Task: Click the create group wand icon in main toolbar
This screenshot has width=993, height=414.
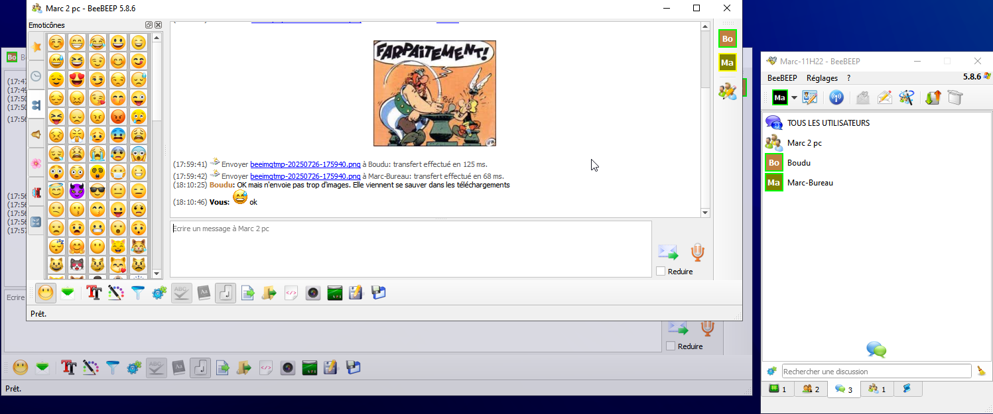Action: pos(906,98)
